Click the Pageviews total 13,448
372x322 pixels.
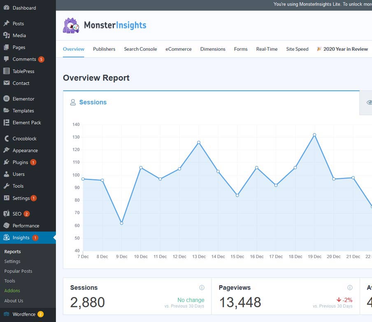(240, 302)
